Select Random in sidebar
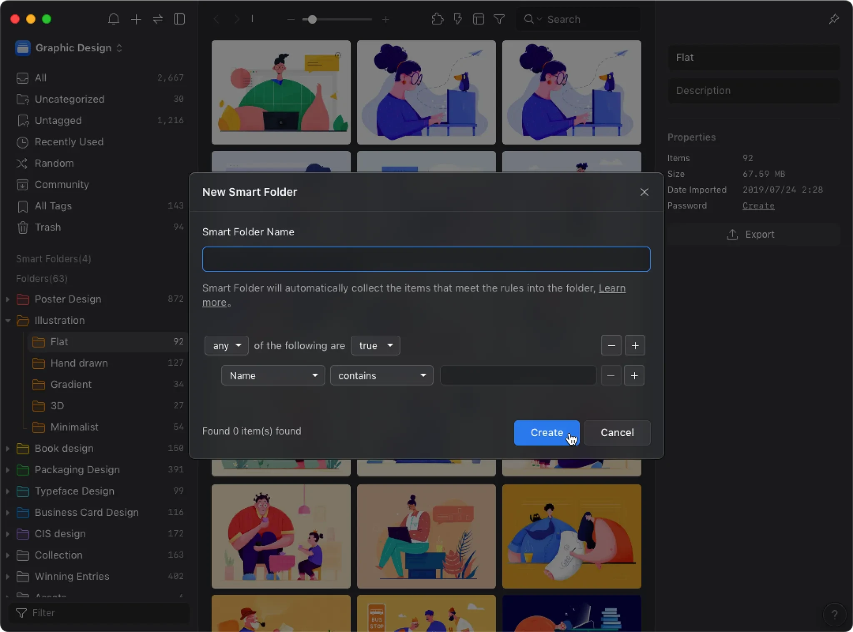The height and width of the screenshot is (632, 853). coord(100,163)
